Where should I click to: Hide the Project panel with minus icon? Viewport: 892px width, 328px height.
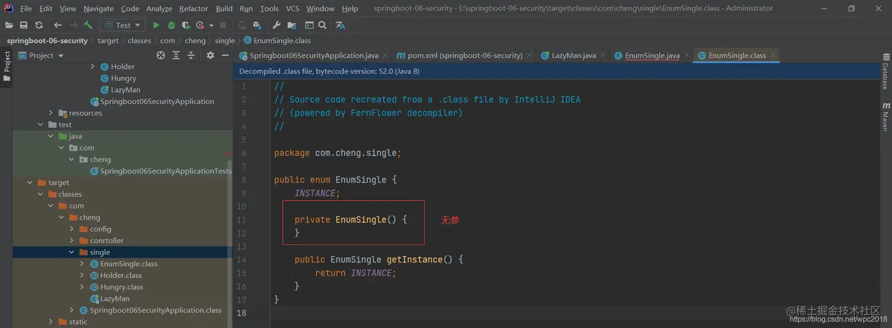(x=225, y=55)
